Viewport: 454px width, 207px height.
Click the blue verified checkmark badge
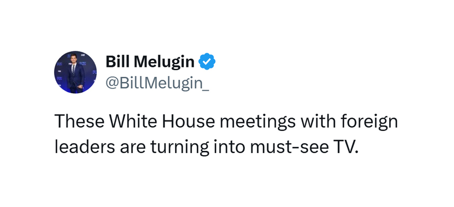click(x=206, y=61)
